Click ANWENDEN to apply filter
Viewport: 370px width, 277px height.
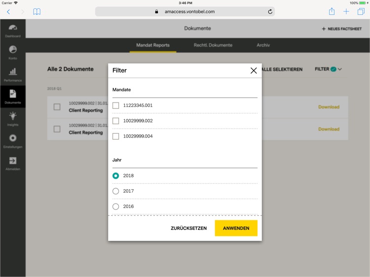pyautogui.click(x=236, y=228)
